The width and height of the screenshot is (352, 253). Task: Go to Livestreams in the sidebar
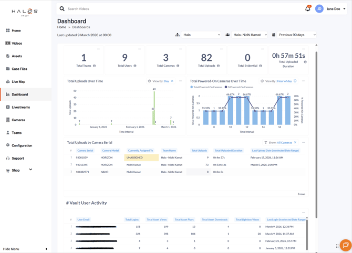pos(21,107)
